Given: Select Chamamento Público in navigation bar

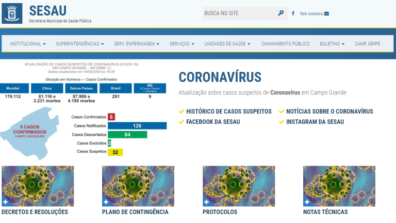Looking at the screenshot, I should click(x=285, y=44).
